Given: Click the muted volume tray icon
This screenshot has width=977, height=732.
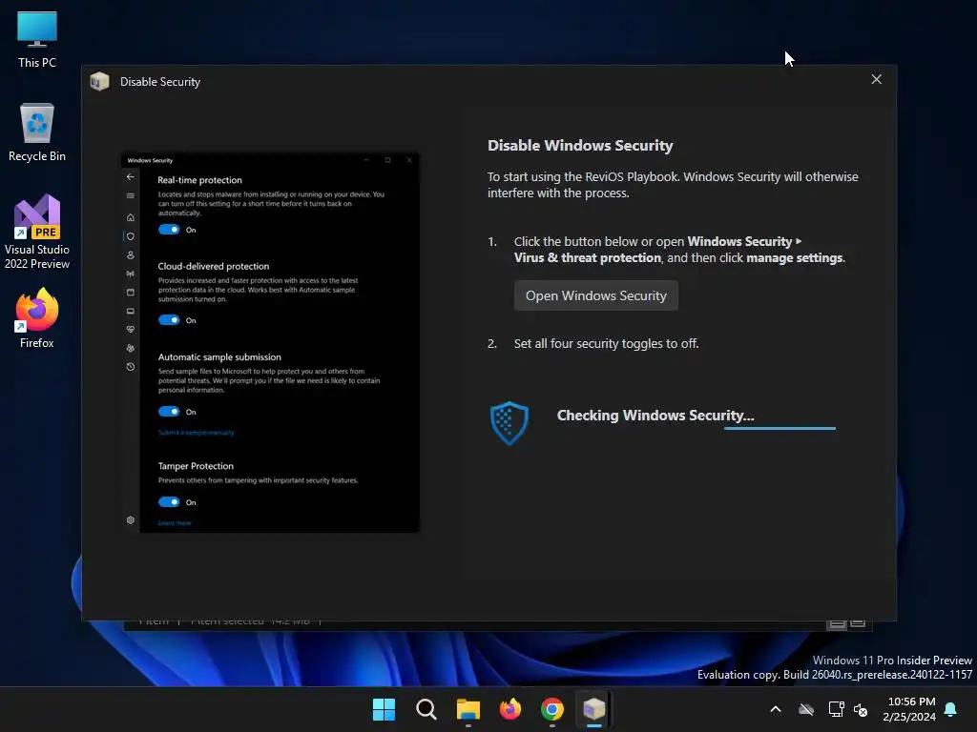Looking at the screenshot, I should pos(861,709).
